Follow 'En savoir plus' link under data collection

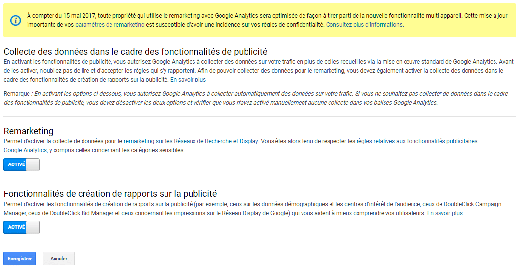click(x=188, y=80)
